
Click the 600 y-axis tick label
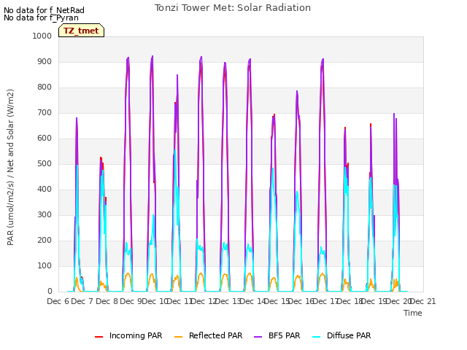tap(45, 138)
